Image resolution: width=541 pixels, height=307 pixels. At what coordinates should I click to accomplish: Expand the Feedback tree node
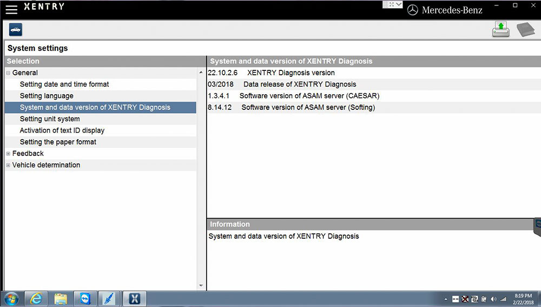point(8,154)
